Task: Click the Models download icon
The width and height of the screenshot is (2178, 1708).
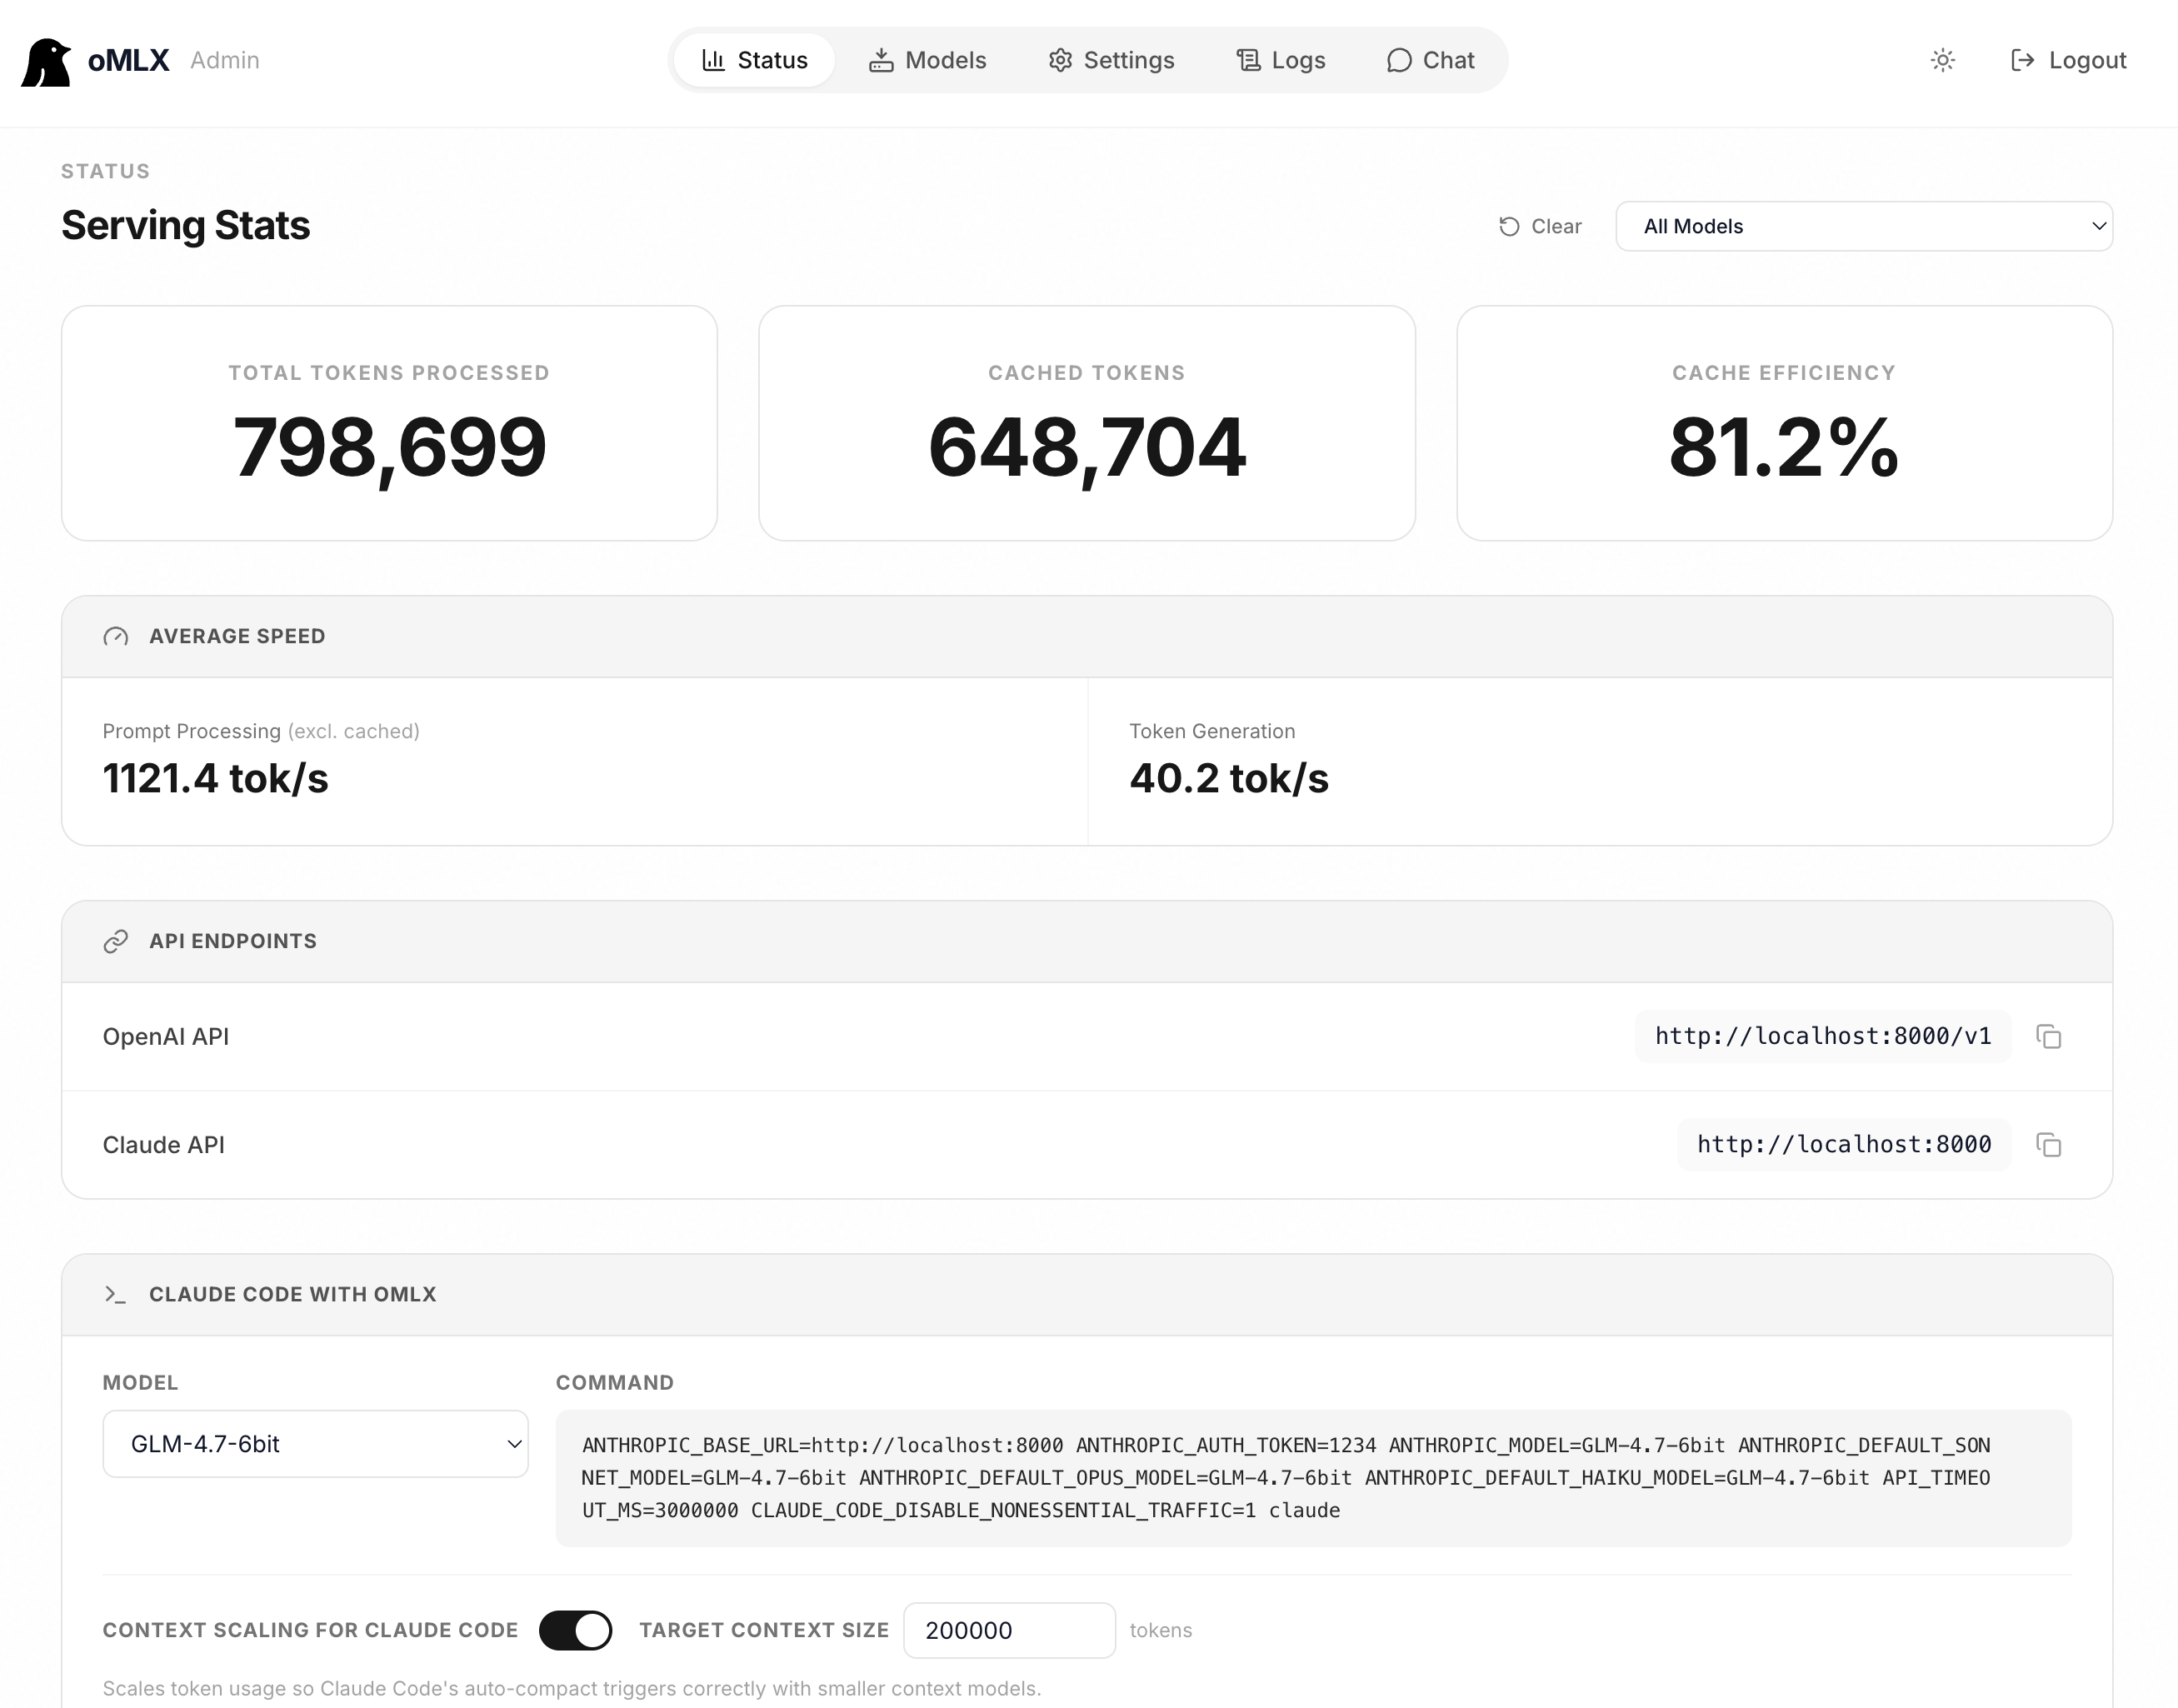Action: 881,60
